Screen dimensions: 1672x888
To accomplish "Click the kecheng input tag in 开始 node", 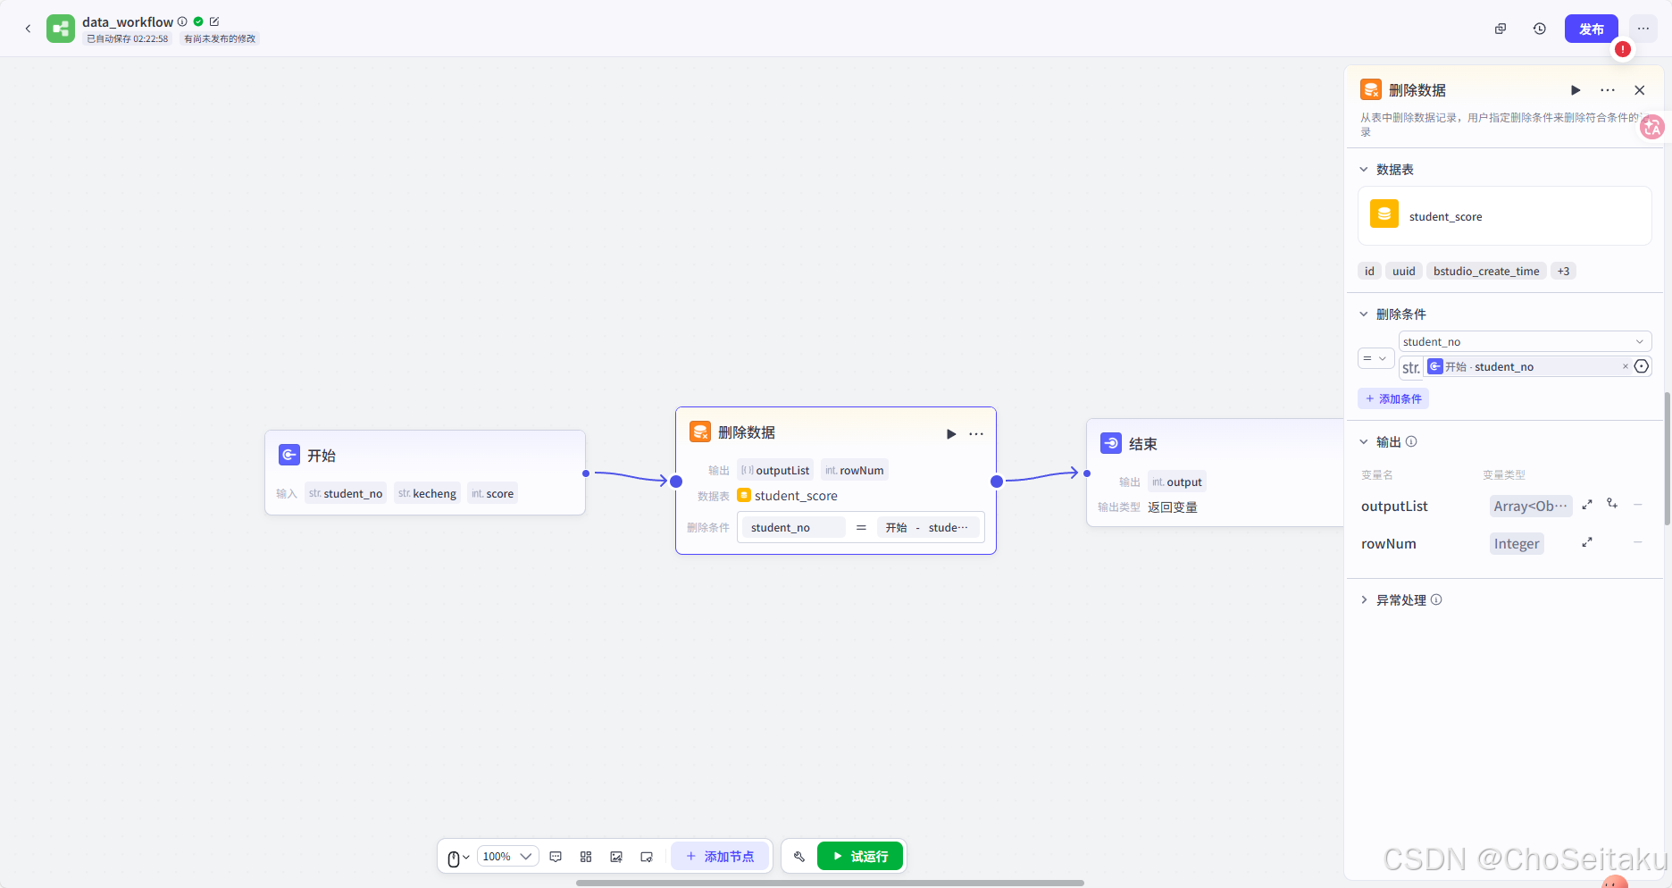I will [x=427, y=493].
